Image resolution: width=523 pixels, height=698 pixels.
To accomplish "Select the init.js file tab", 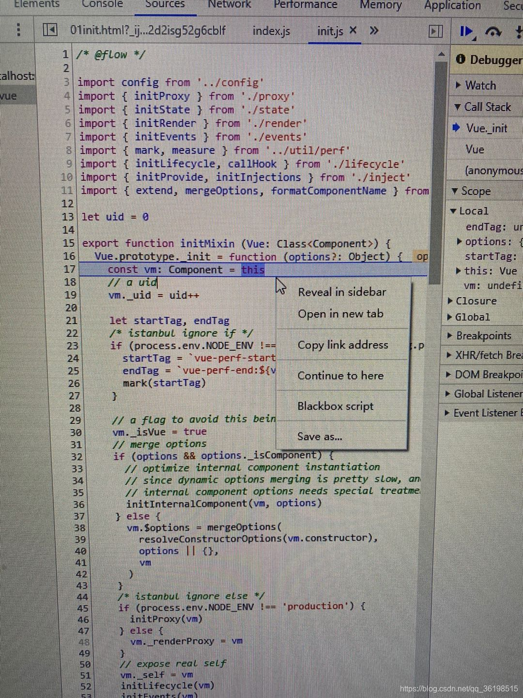I will tap(330, 31).
